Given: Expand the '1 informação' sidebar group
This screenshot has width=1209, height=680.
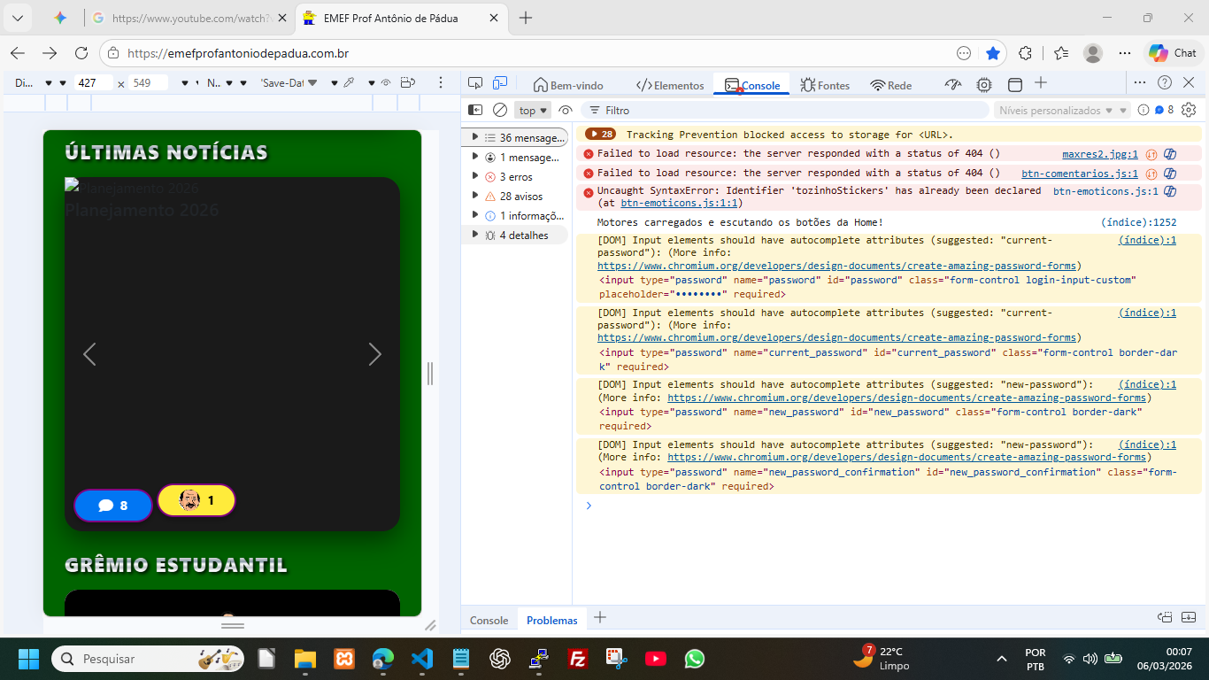Looking at the screenshot, I should pyautogui.click(x=475, y=215).
